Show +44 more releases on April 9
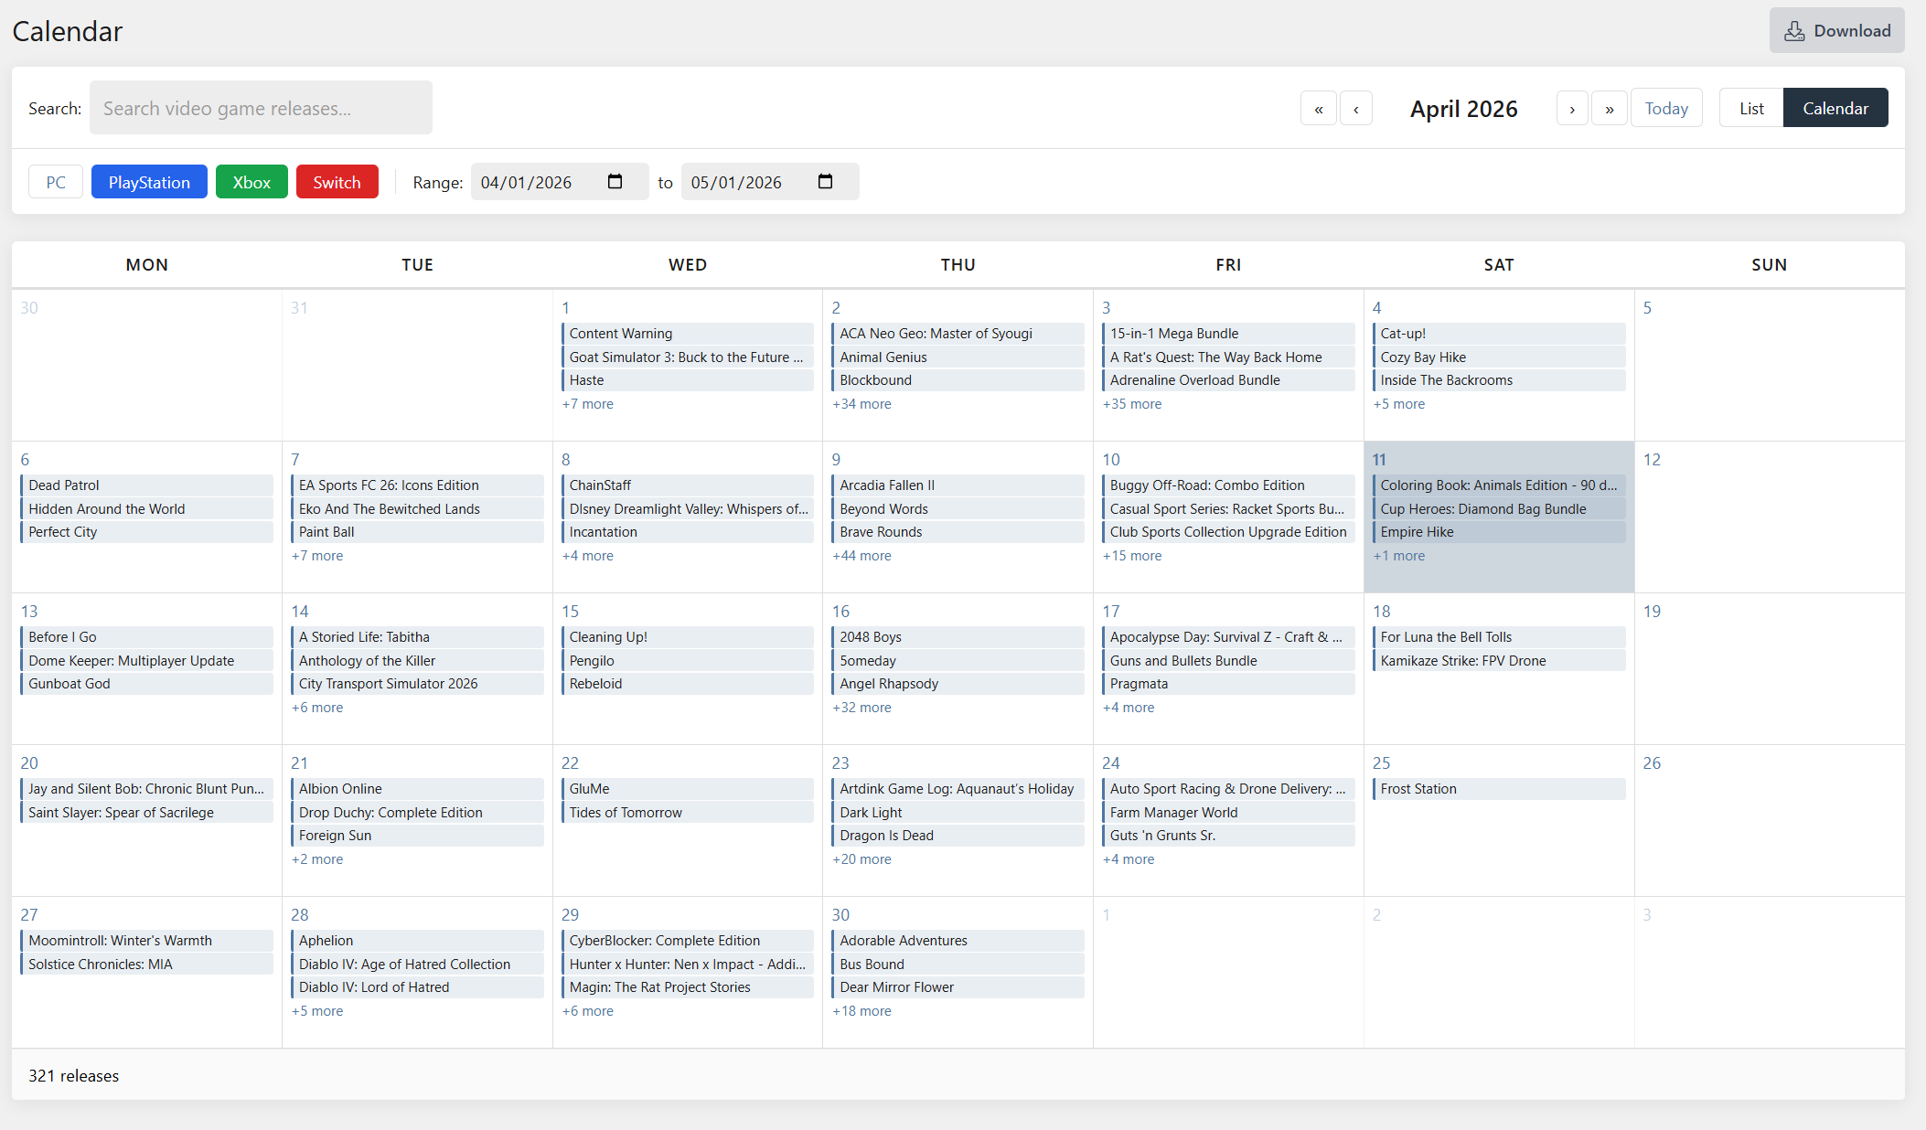 pyautogui.click(x=861, y=556)
